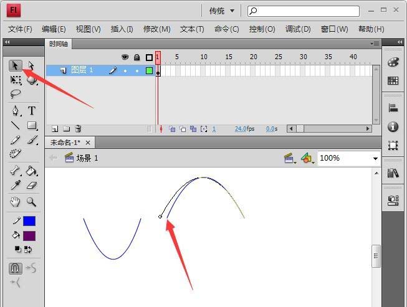
Task: Open the Edit Symbols dropdown
Action: point(307,158)
